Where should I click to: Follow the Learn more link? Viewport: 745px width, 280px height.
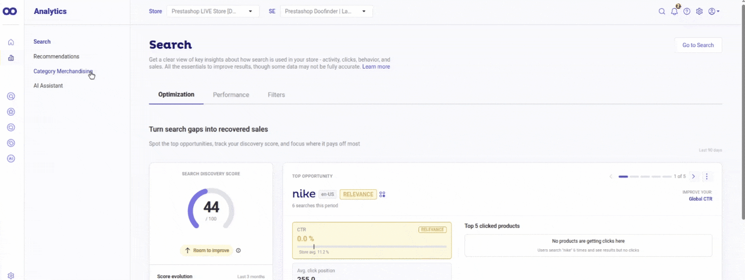[376, 67]
